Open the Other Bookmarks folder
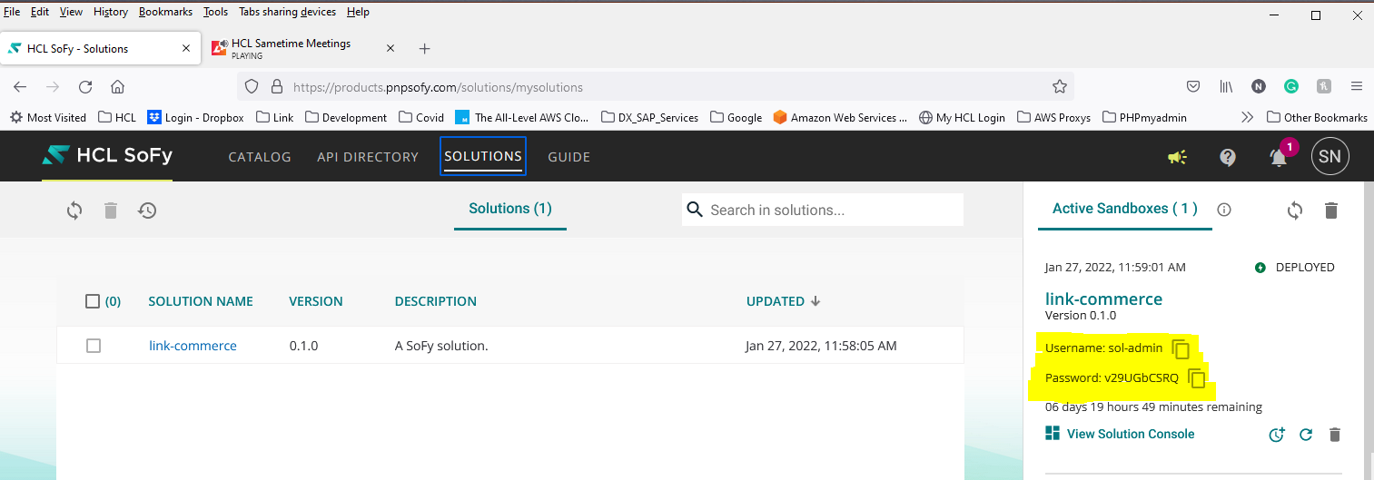The width and height of the screenshot is (1374, 480). 1317,117
